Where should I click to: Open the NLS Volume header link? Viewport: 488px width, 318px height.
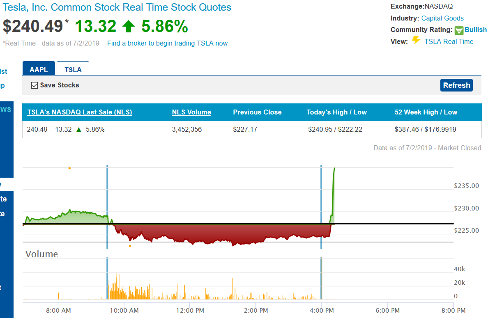tap(191, 112)
